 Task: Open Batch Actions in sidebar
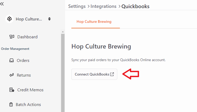tap(28, 105)
